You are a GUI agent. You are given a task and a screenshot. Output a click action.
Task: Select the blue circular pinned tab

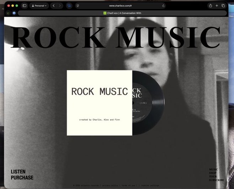(14, 13)
